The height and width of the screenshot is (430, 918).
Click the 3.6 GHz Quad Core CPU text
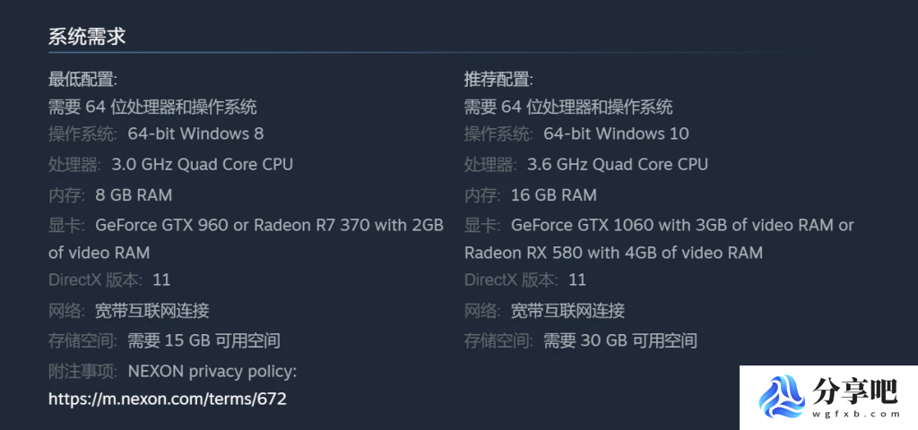click(x=618, y=165)
